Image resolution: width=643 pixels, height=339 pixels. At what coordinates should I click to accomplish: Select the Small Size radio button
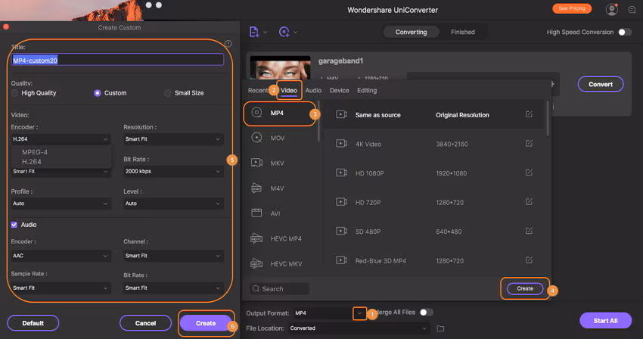pos(168,93)
